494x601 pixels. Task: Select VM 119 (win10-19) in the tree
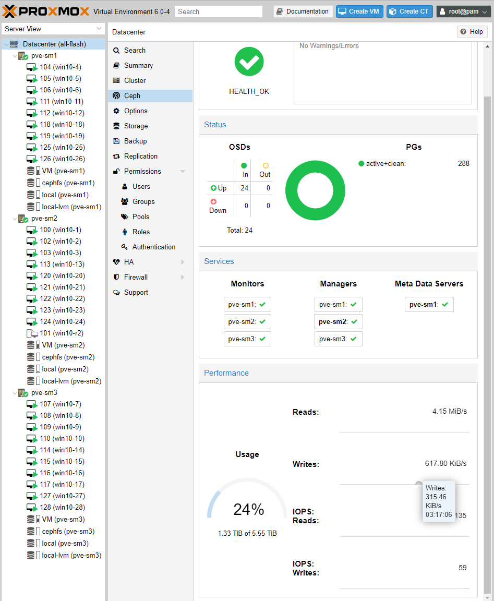tap(62, 136)
